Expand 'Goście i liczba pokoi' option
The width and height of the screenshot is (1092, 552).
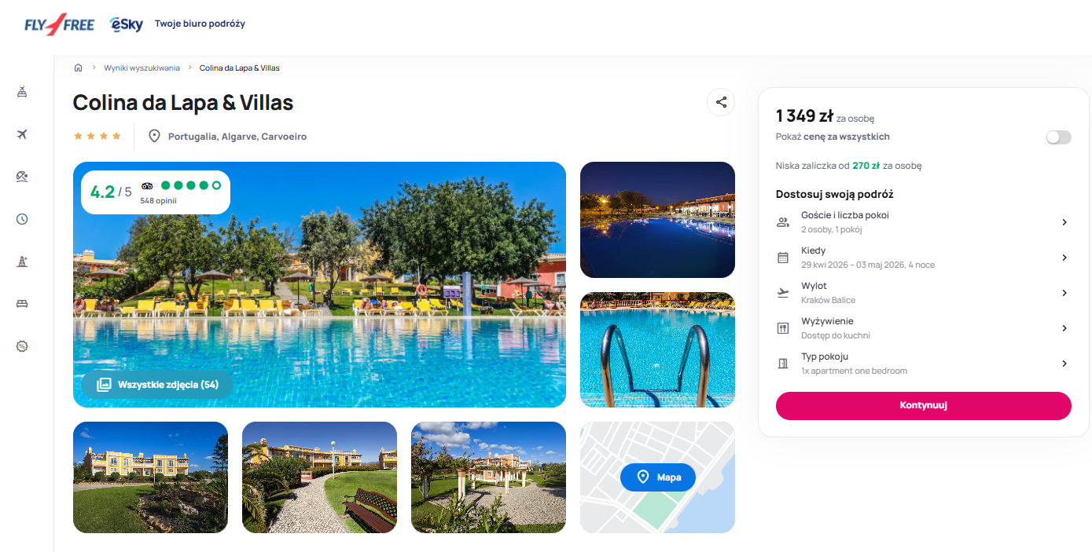click(923, 222)
